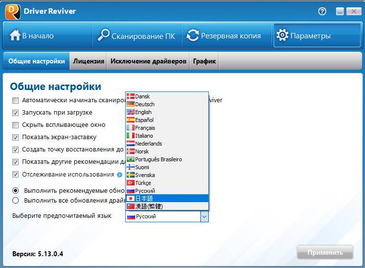Open Сканирование ПК section
This screenshot has width=365, height=268.
coord(137,36)
